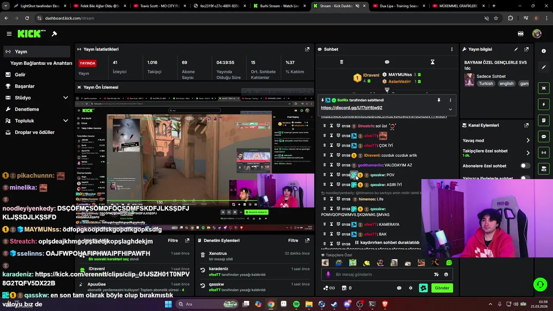Toggle Abonelere özel sohbet switch
The width and height of the screenshot is (553, 311).
tap(525, 166)
